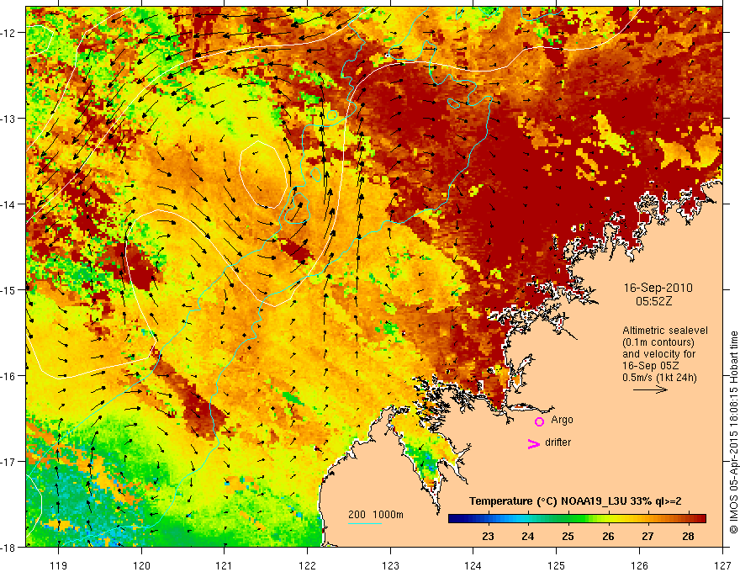Click latitude axis label -17
The image size is (740, 572).
[9, 462]
